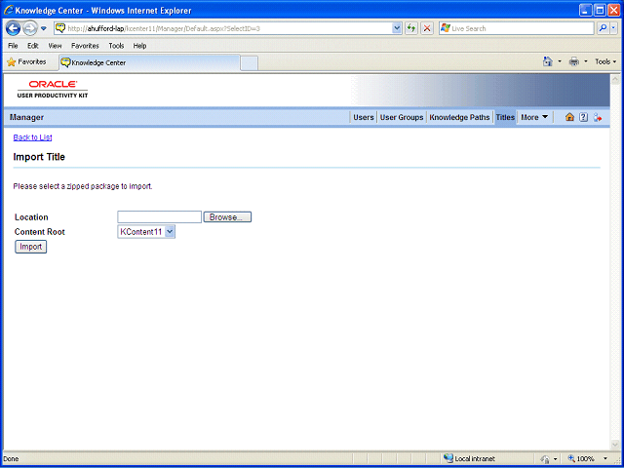Click the Browse... button

(227, 216)
